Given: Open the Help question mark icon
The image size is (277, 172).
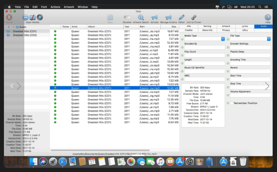Looking at the screenshot, I should pos(267,18).
